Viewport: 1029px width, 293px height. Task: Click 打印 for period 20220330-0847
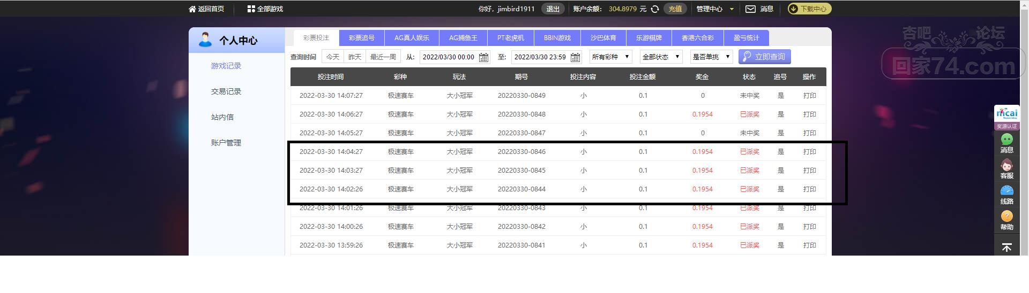(809, 133)
